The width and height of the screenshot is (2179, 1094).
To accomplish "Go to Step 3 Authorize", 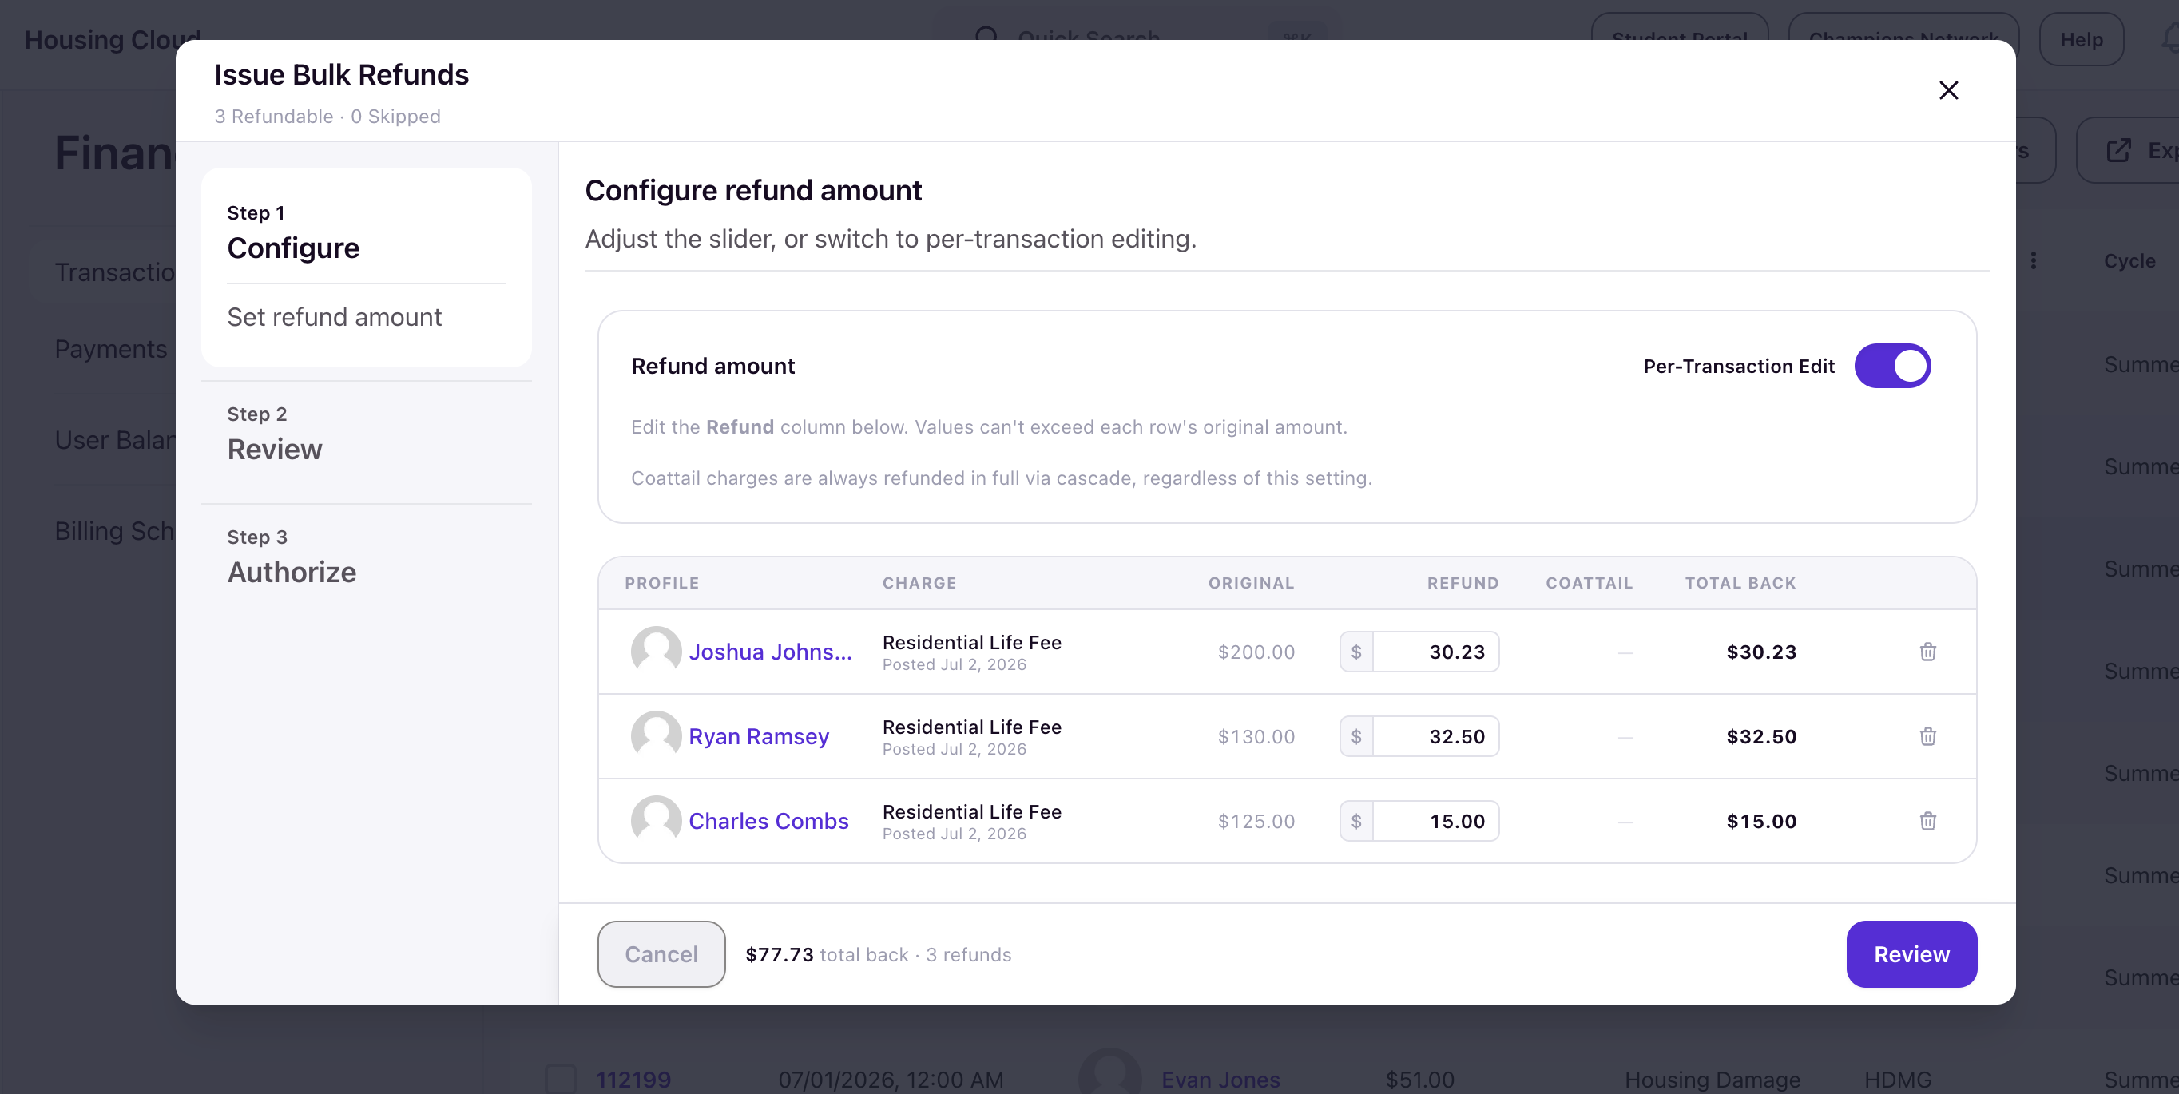I will 367,557.
